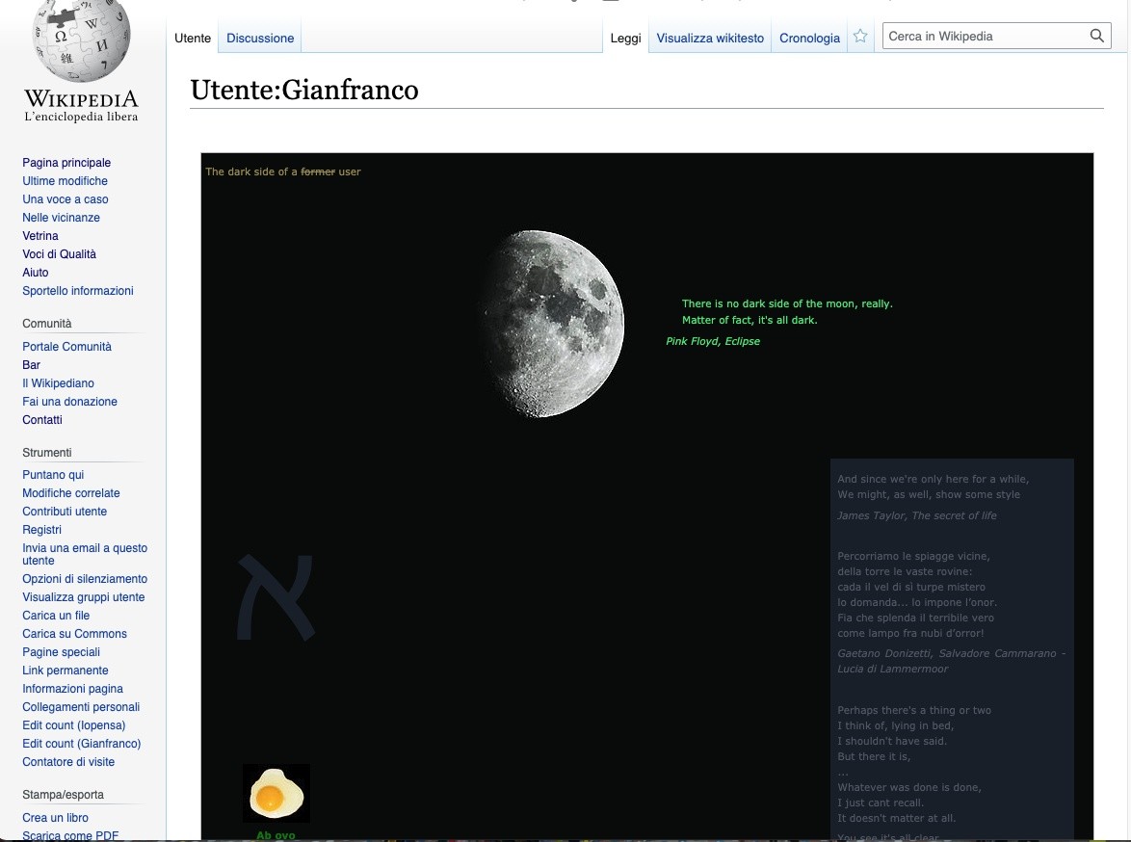The height and width of the screenshot is (842, 1131).
Task: Click Carica un file link
Action: point(56,616)
